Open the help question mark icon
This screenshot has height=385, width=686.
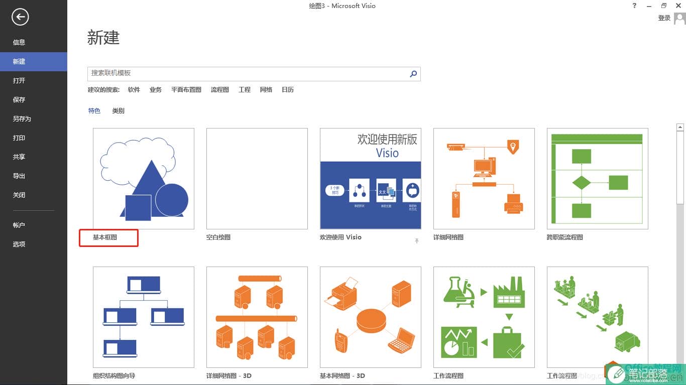pyautogui.click(x=635, y=6)
